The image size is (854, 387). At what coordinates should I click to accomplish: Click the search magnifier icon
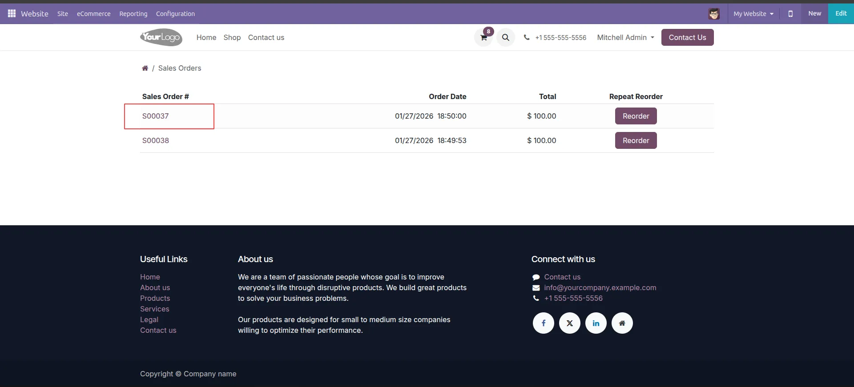[x=506, y=38]
